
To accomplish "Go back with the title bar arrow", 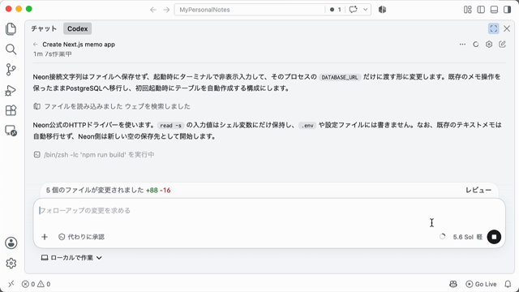I will click(153, 10).
